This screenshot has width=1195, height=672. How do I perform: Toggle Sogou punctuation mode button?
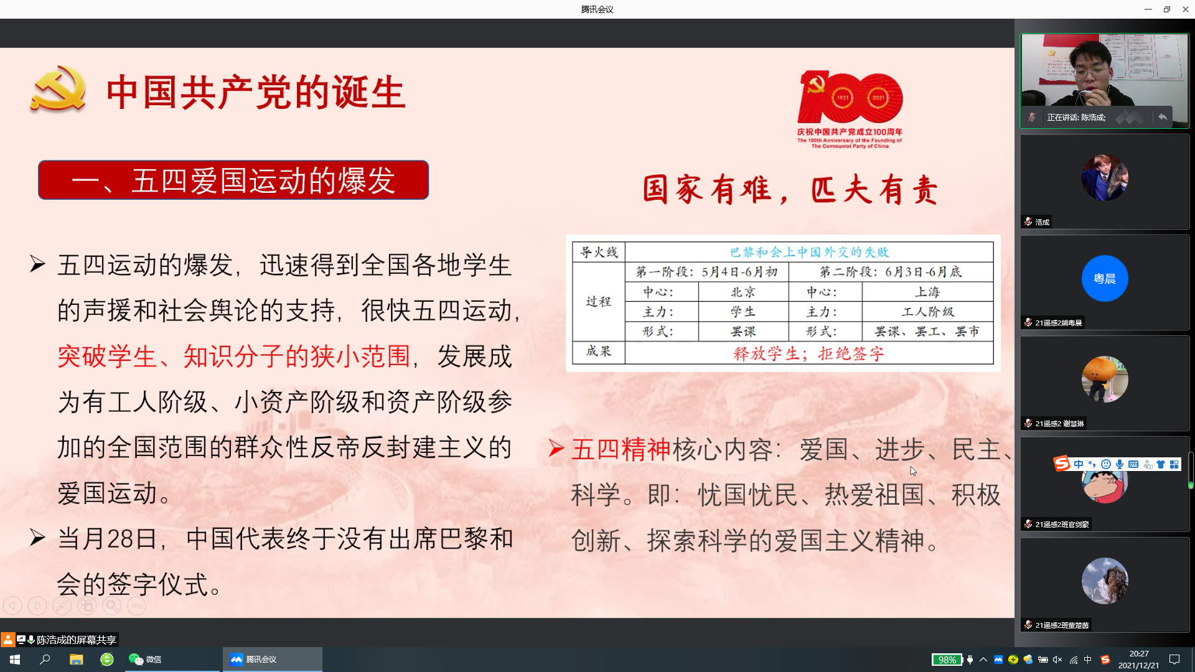tap(1092, 464)
